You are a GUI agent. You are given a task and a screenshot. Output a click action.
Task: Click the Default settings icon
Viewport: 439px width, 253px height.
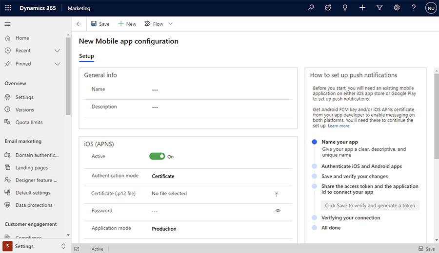7,192
